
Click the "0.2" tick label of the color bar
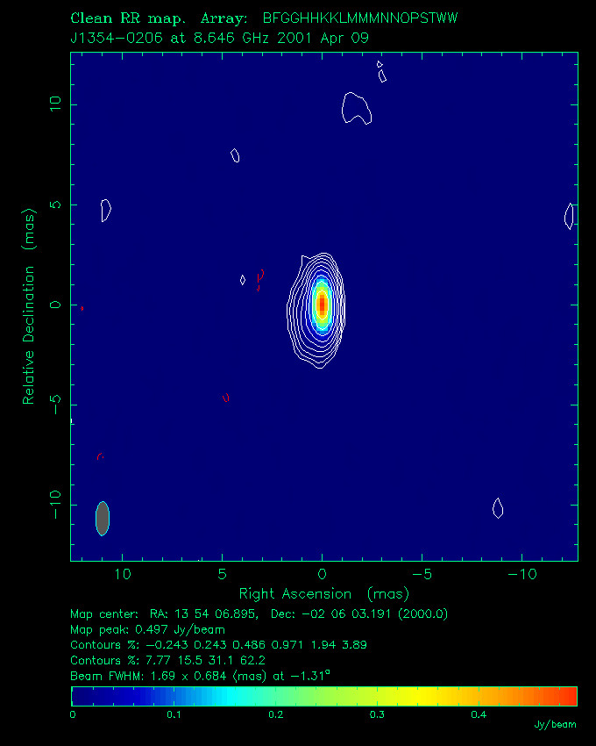coord(276,714)
